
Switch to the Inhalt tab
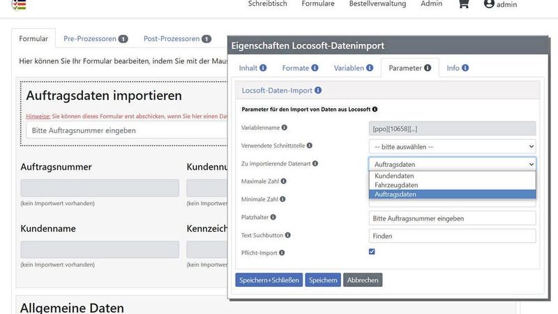248,68
